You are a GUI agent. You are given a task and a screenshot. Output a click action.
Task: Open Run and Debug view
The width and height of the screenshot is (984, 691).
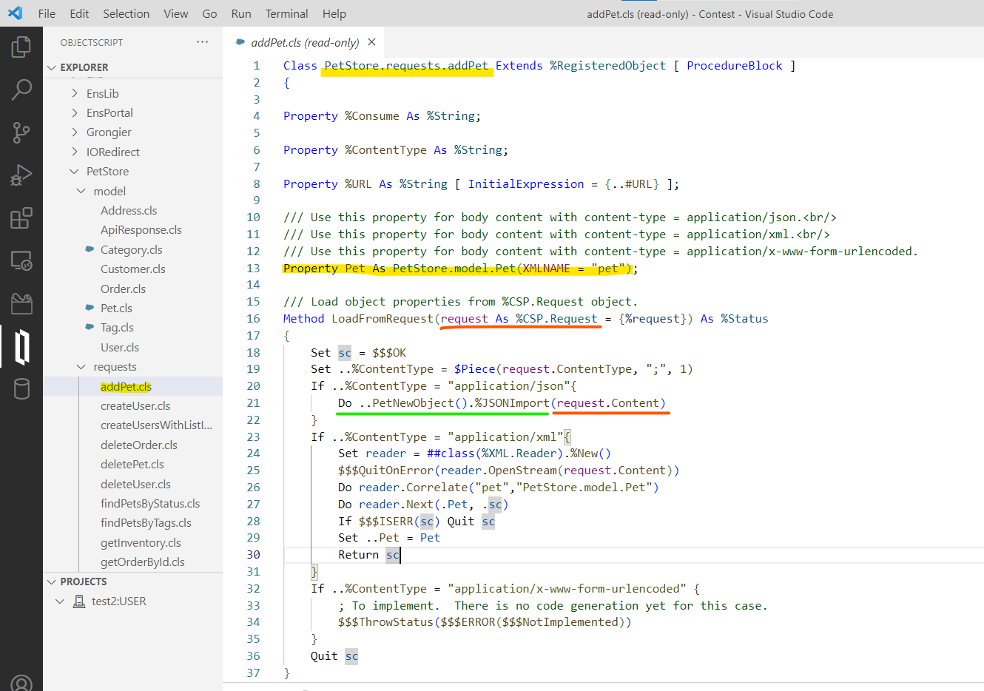[x=21, y=175]
